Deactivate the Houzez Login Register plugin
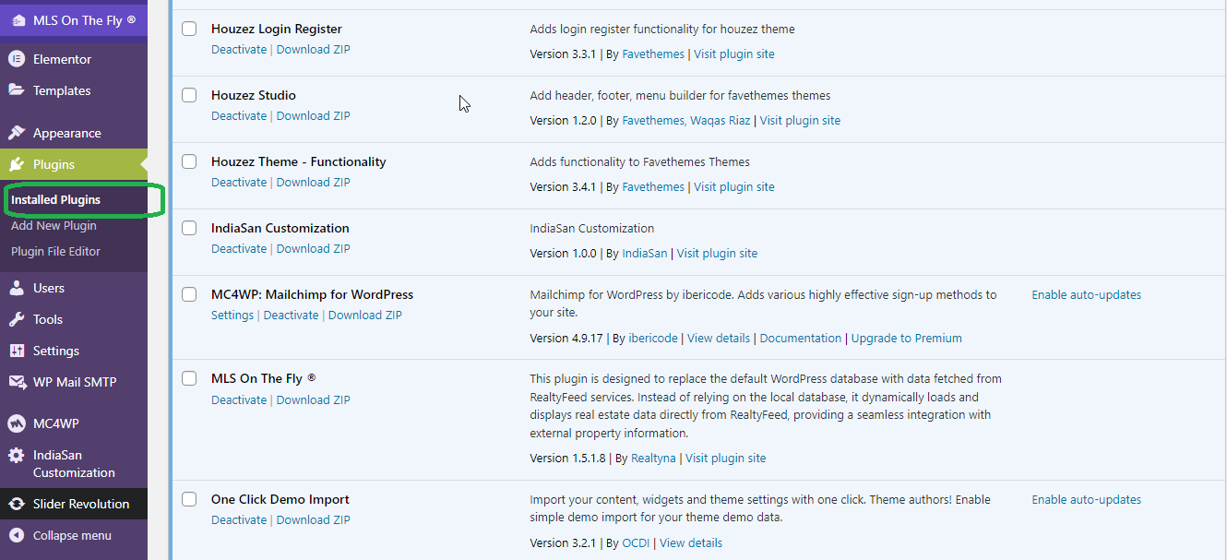The height and width of the screenshot is (560, 1227). pos(239,50)
